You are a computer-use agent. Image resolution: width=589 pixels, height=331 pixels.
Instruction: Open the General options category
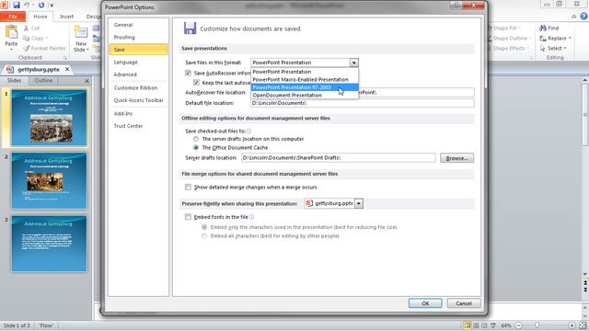[138, 25]
